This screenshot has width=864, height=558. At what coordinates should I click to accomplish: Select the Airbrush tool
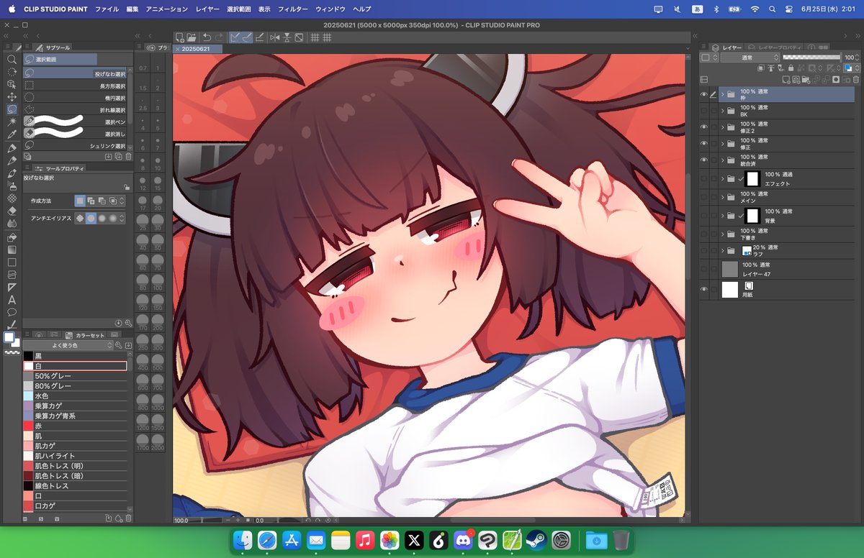pos(12,186)
